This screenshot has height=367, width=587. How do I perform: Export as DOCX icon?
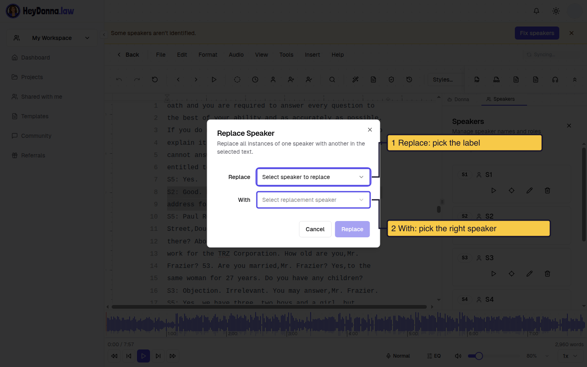click(497, 80)
